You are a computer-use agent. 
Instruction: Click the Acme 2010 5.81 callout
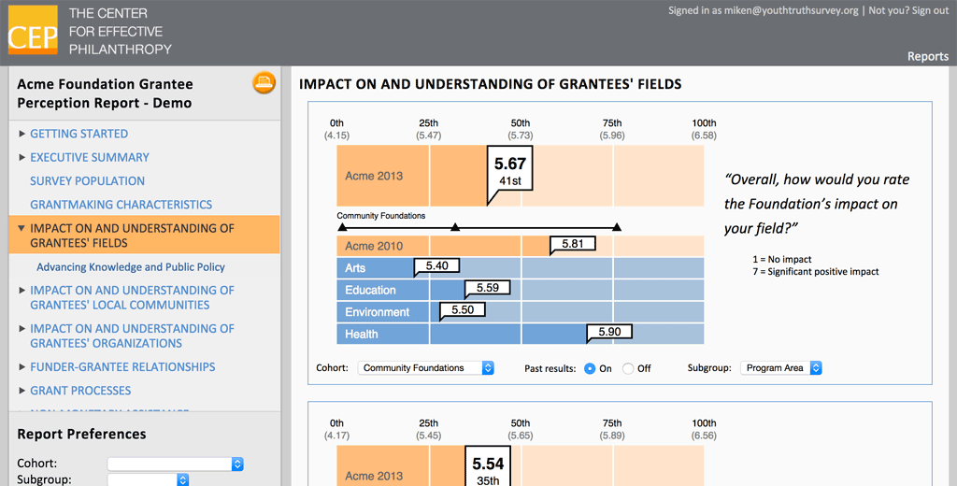tap(573, 244)
